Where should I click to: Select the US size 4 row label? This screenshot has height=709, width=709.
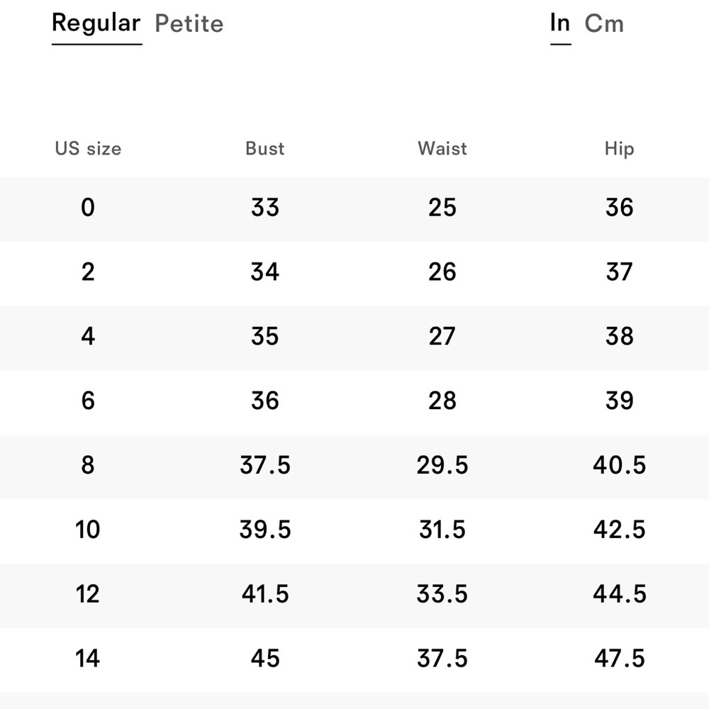coord(88,337)
